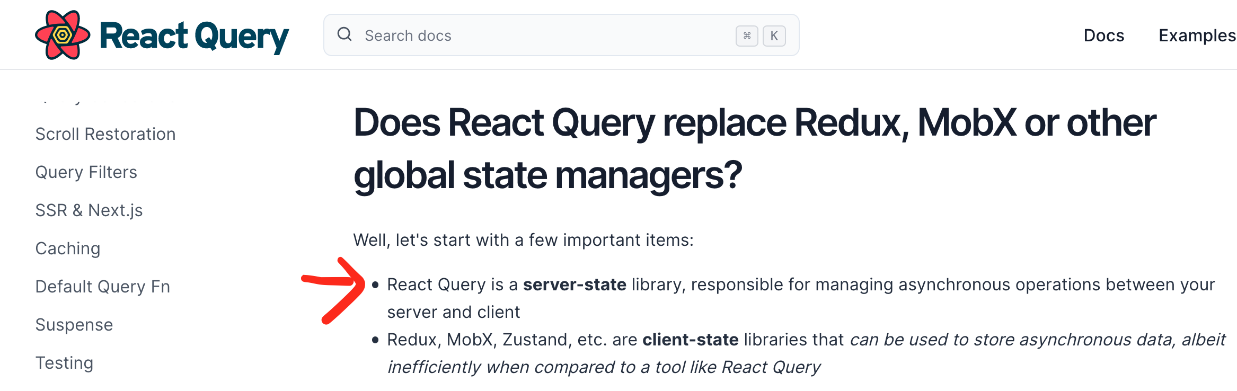Go to the Caching sidebar page
The image size is (1237, 391).
pyautogui.click(x=68, y=248)
